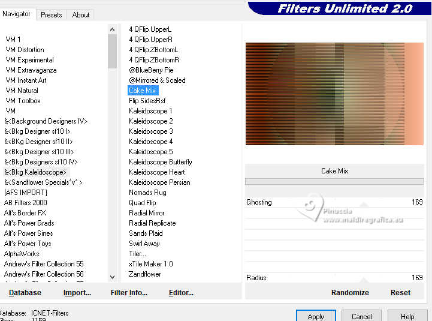Viewport: 432px width, 321px height.
Task: Select VM Distortion category
Action: (25, 50)
